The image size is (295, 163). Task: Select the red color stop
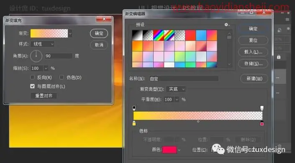coord(262,124)
